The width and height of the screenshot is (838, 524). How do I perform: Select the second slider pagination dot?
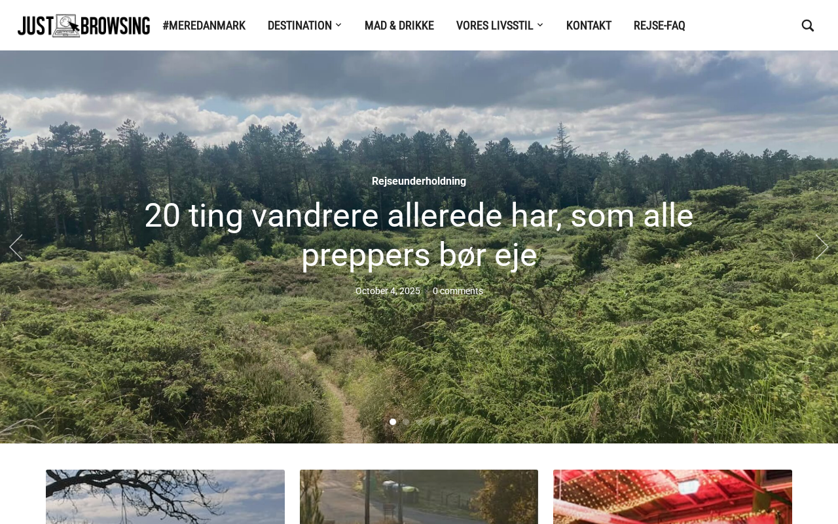point(406,422)
